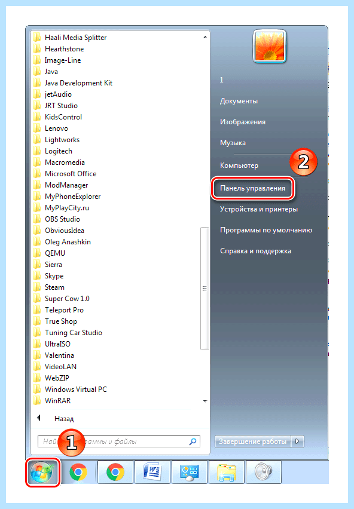Click the Valentina folder icon
Viewport: 354px width, 509px height.
point(36,355)
